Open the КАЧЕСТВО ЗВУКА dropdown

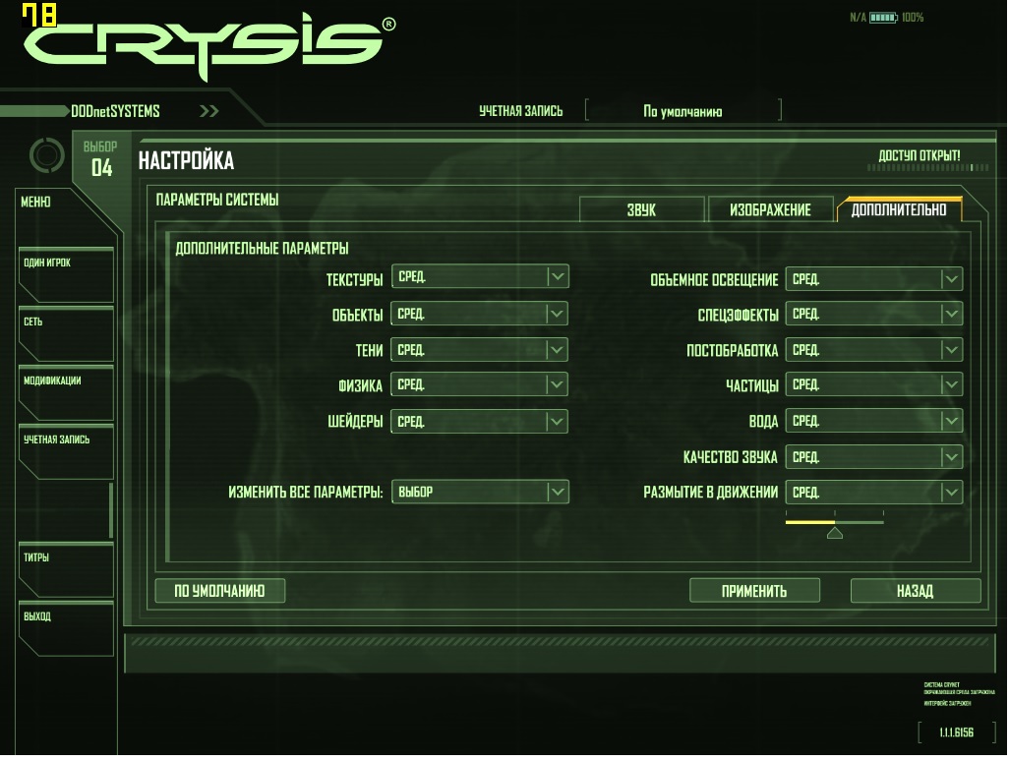point(874,457)
